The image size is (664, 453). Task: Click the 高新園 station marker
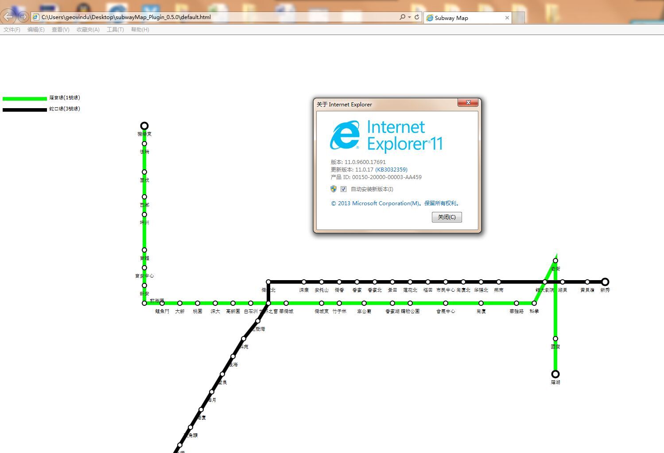(x=233, y=303)
